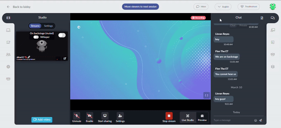Click Move viewers to next session
Screen dimensions: 281x128
coord(140,7)
